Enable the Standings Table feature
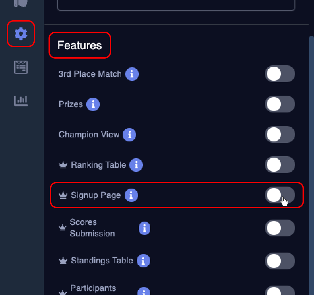 (280, 261)
